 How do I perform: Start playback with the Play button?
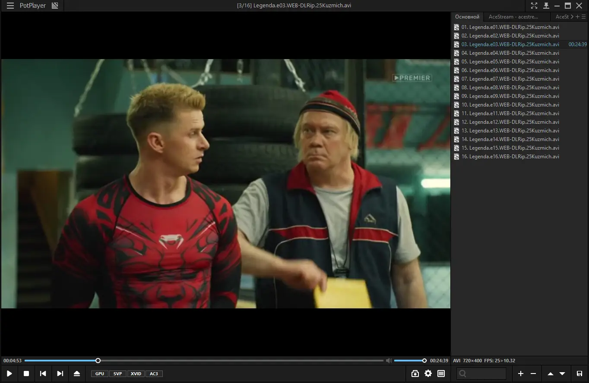[9, 374]
